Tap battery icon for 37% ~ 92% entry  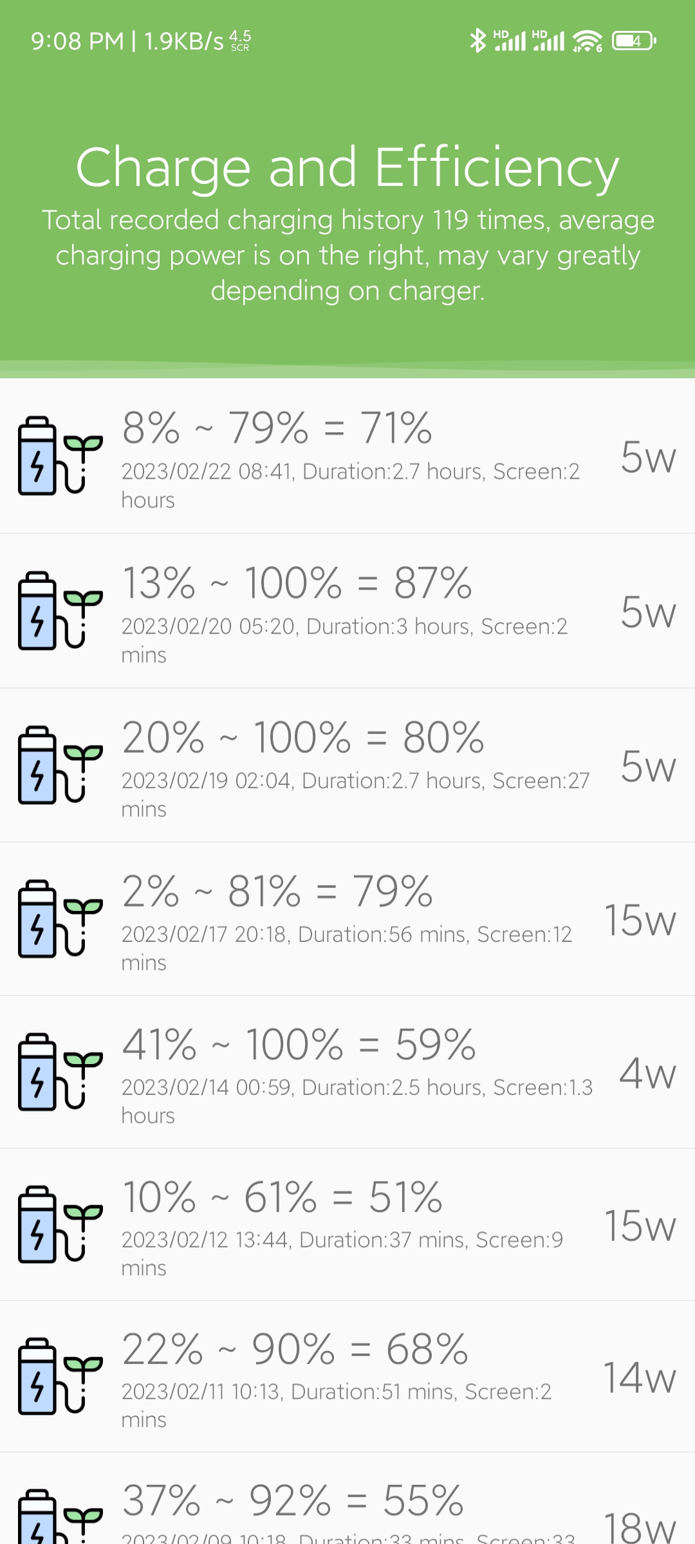(60, 1516)
